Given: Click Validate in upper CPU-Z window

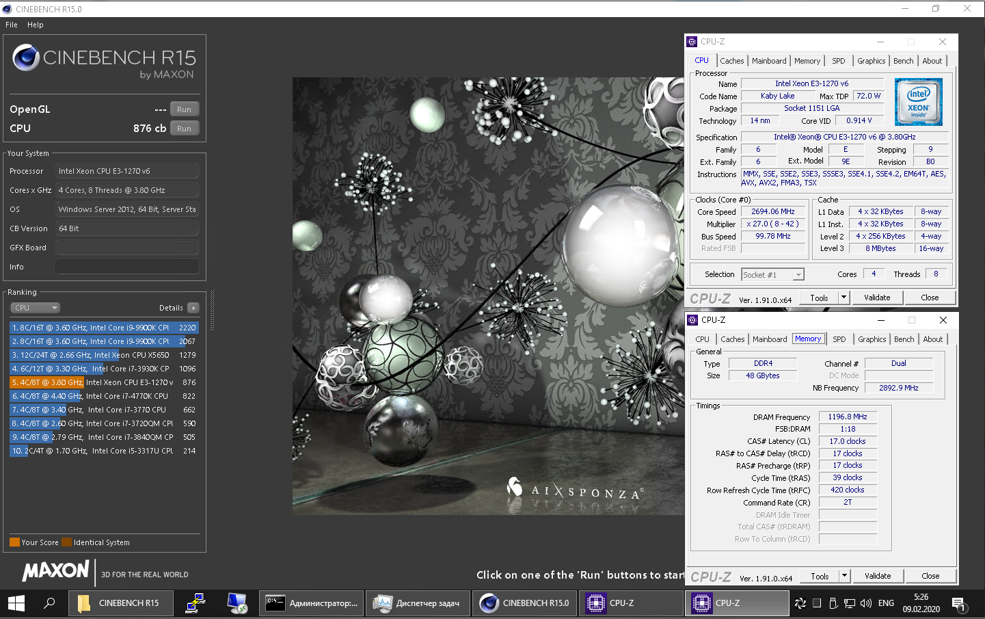Looking at the screenshot, I should pos(877,298).
